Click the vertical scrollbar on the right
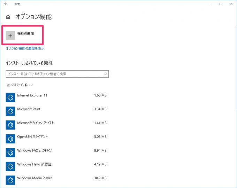This screenshot has height=188, width=237. click(x=236, y=68)
